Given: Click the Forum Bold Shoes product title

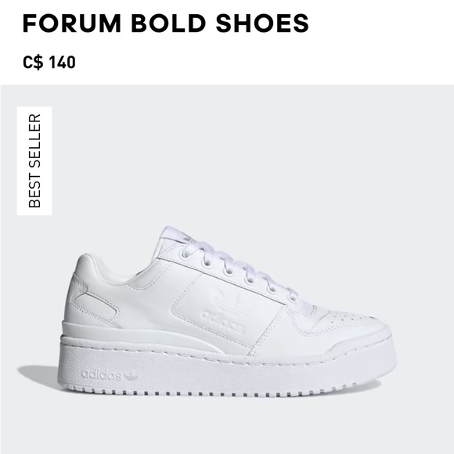Looking at the screenshot, I should coord(166,23).
